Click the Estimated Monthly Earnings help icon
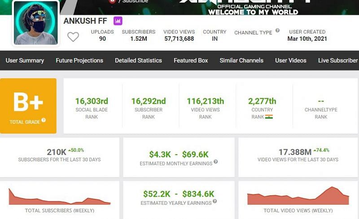 click(x=216, y=162)
